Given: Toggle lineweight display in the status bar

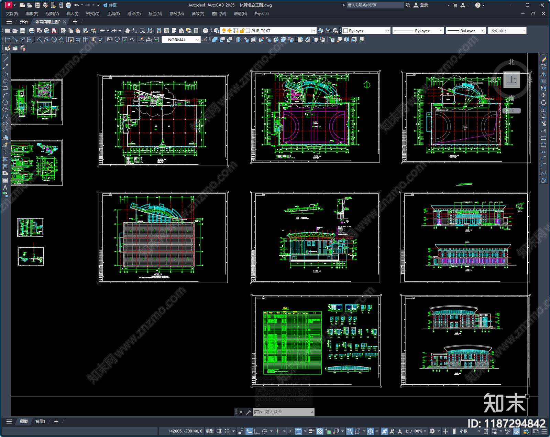Looking at the screenshot, I should pos(312,431).
